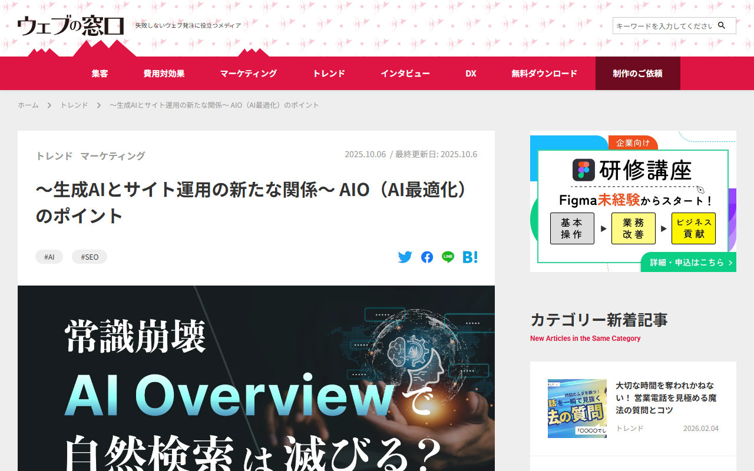
Task: Share the article on Twitter
Action: click(405, 257)
